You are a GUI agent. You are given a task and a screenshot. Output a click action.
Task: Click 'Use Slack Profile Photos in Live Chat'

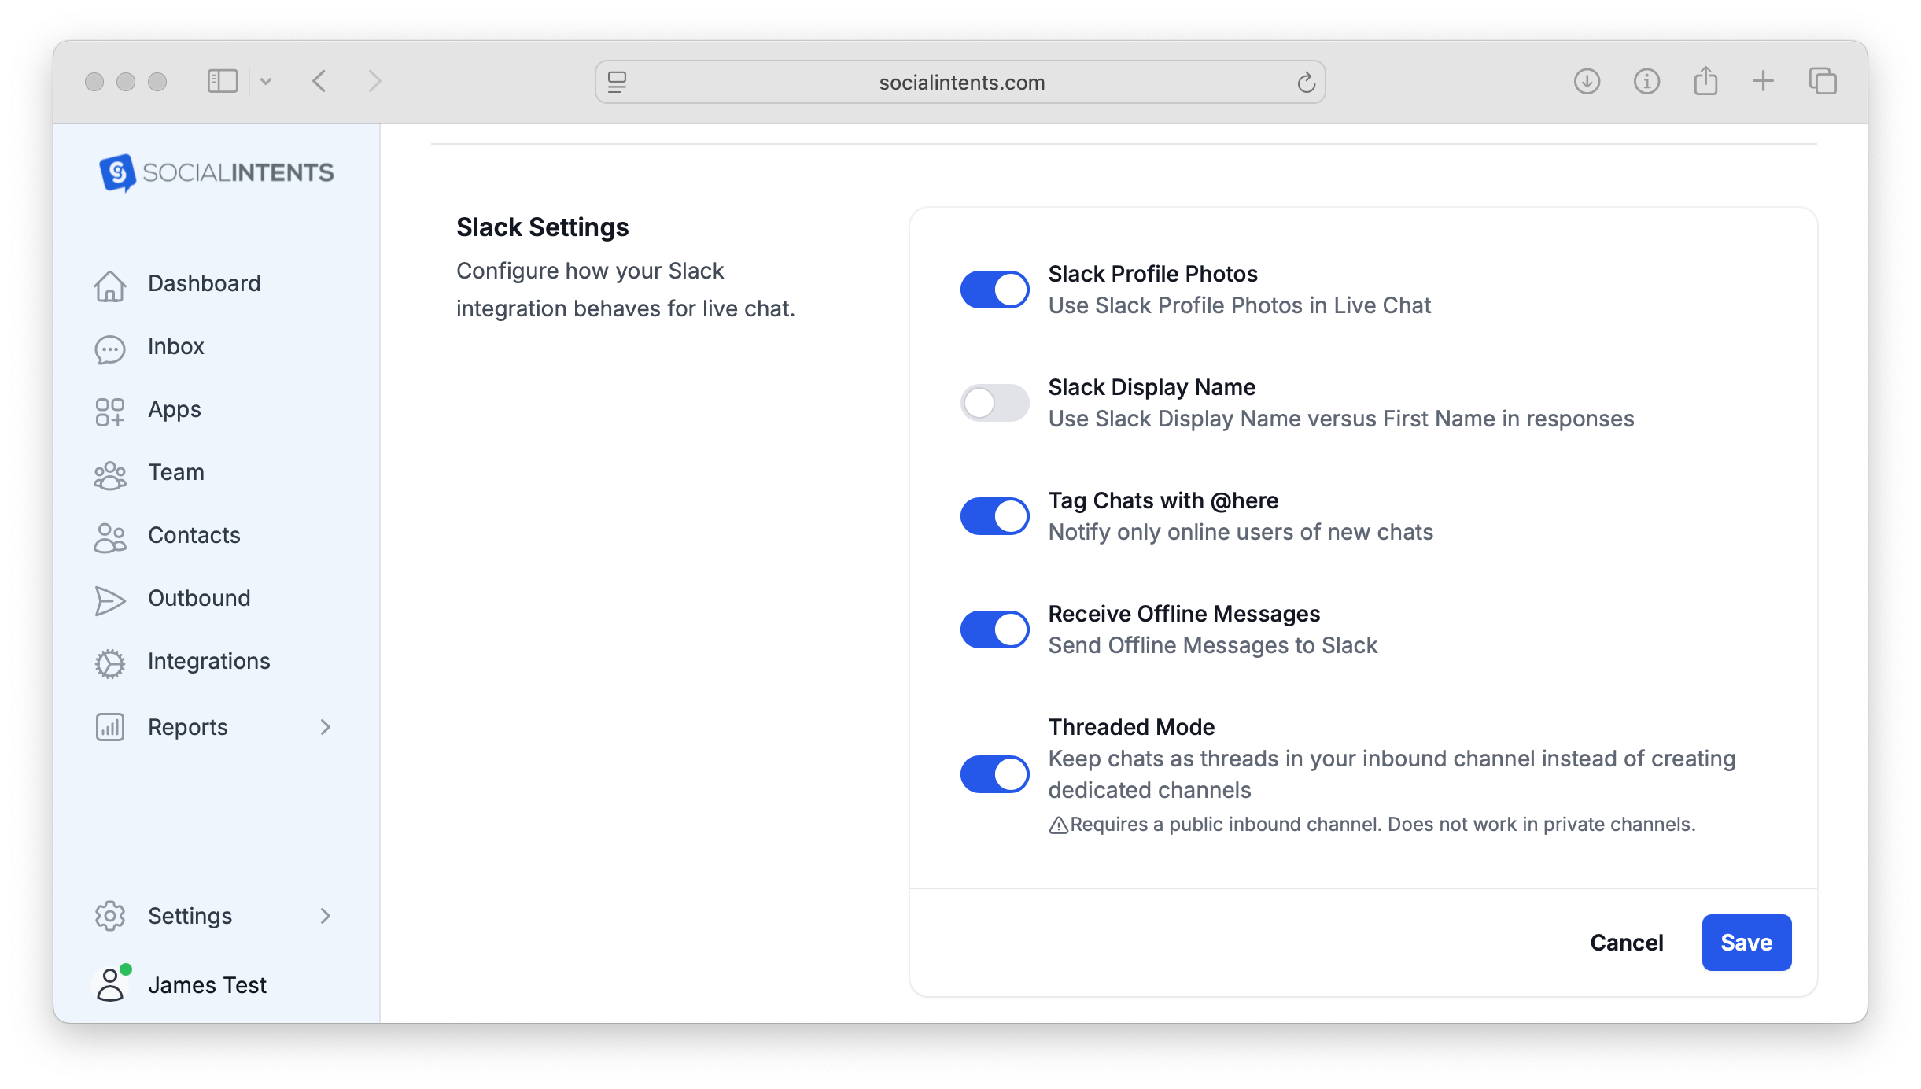1240,305
